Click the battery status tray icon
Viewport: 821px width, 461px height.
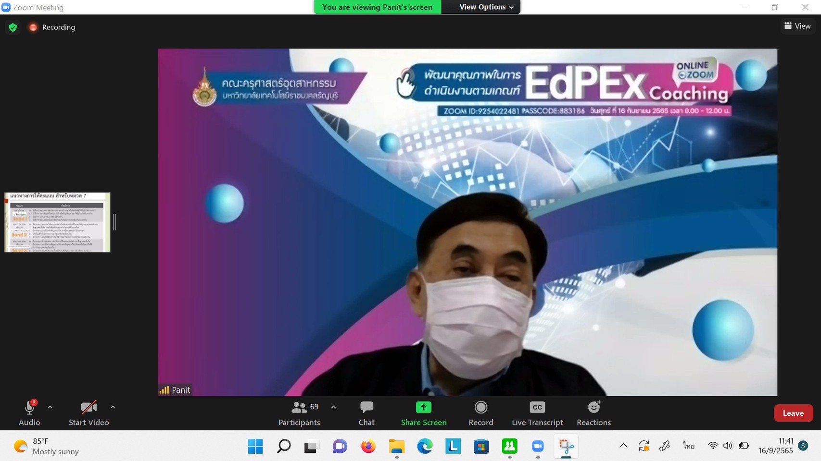point(744,446)
